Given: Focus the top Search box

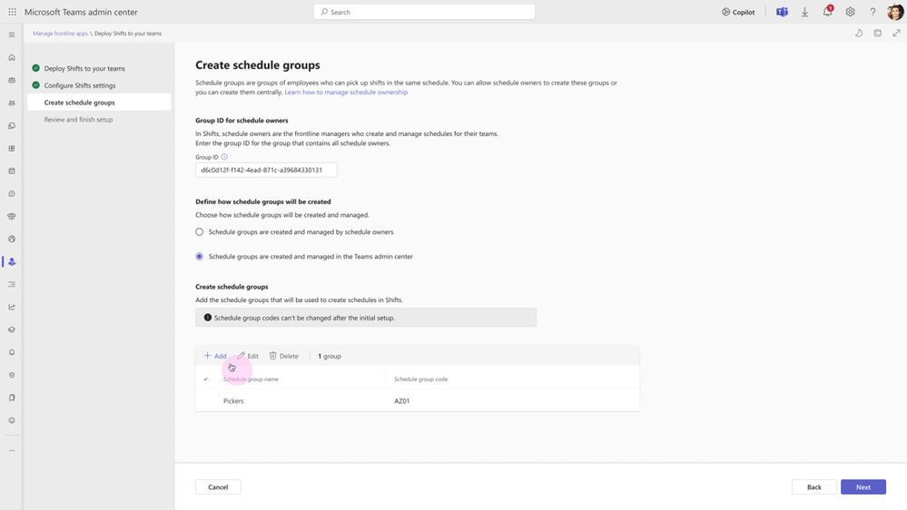Looking at the screenshot, I should point(424,12).
